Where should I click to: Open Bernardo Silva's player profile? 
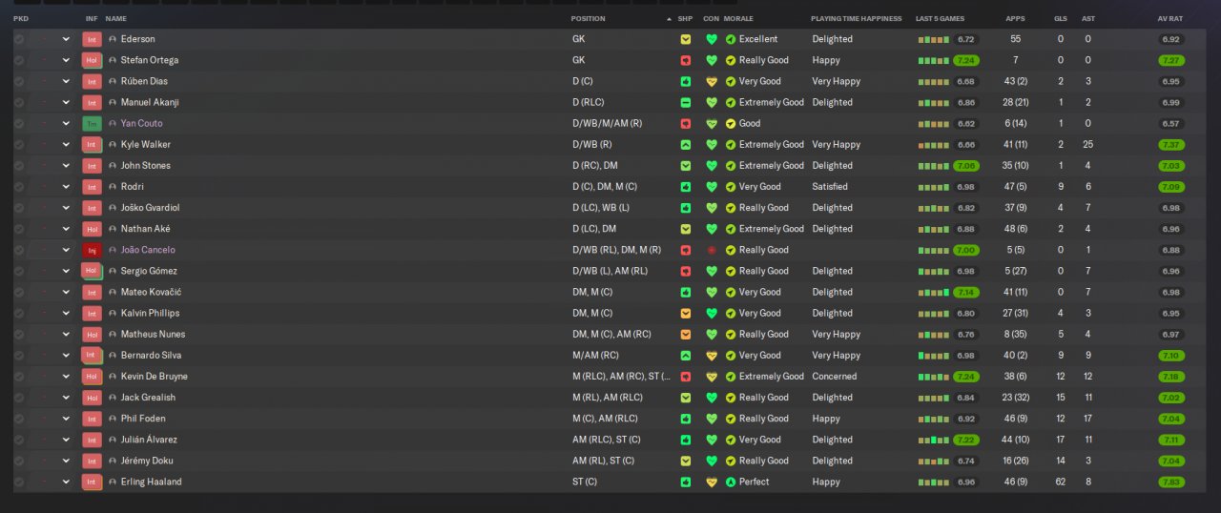pyautogui.click(x=151, y=355)
